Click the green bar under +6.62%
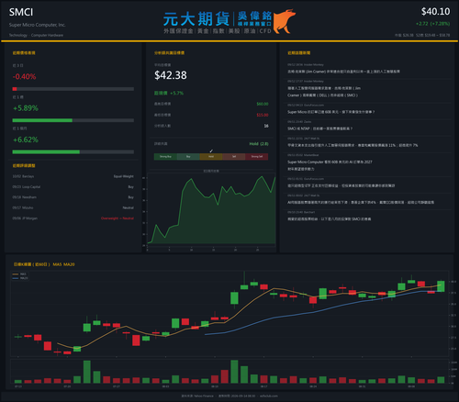 (x=46, y=152)
